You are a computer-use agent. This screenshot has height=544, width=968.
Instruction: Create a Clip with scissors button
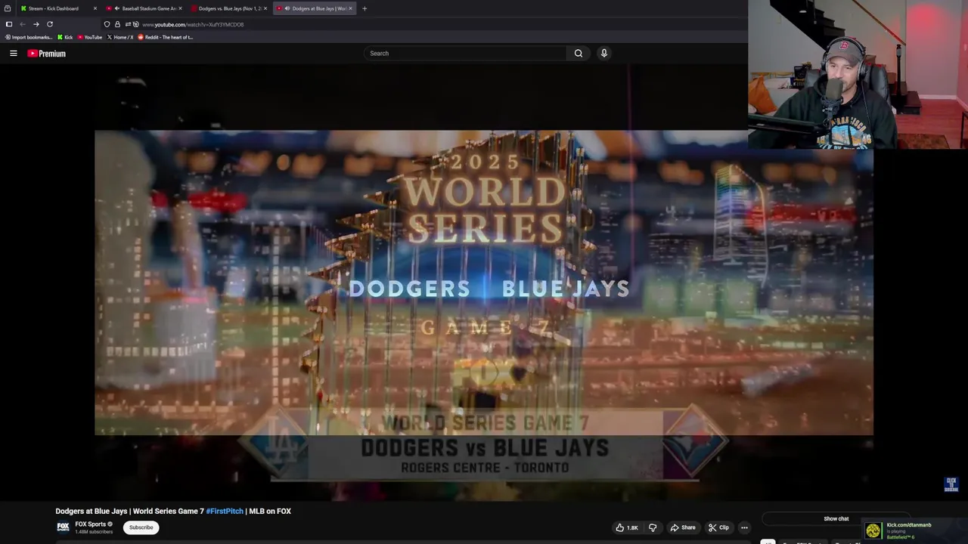tap(718, 527)
